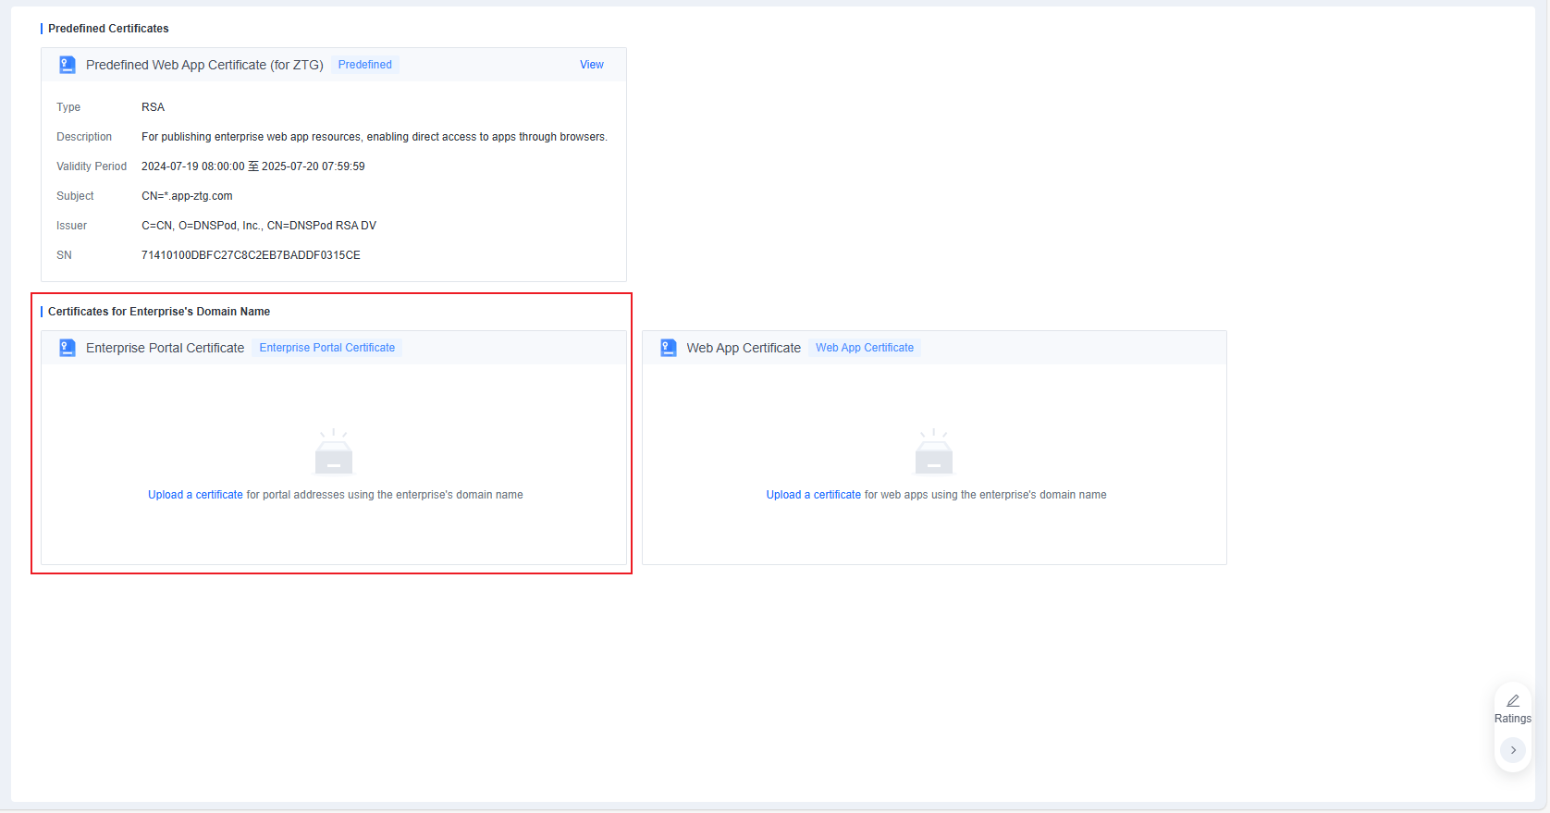
Task: Select Certificates for Enterprise's Domain Name heading
Action: pyautogui.click(x=159, y=312)
